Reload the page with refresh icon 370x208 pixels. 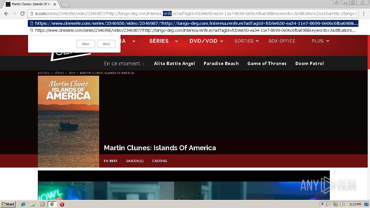23,14
